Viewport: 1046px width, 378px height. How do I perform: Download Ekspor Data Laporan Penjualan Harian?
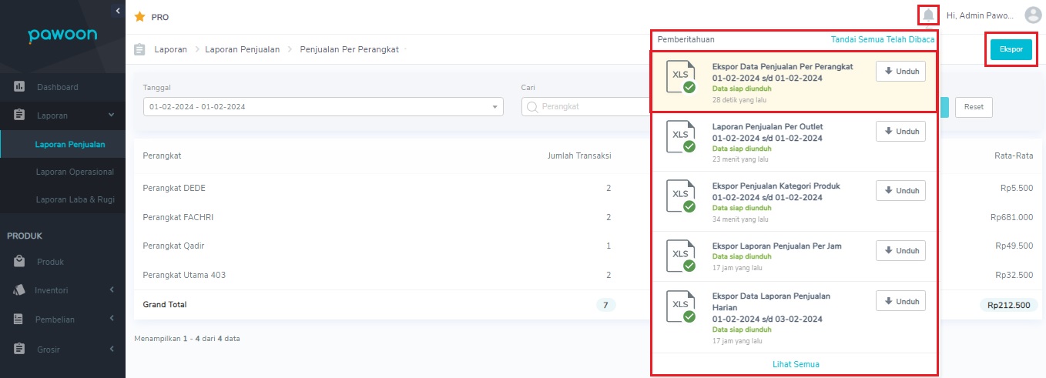click(x=900, y=300)
